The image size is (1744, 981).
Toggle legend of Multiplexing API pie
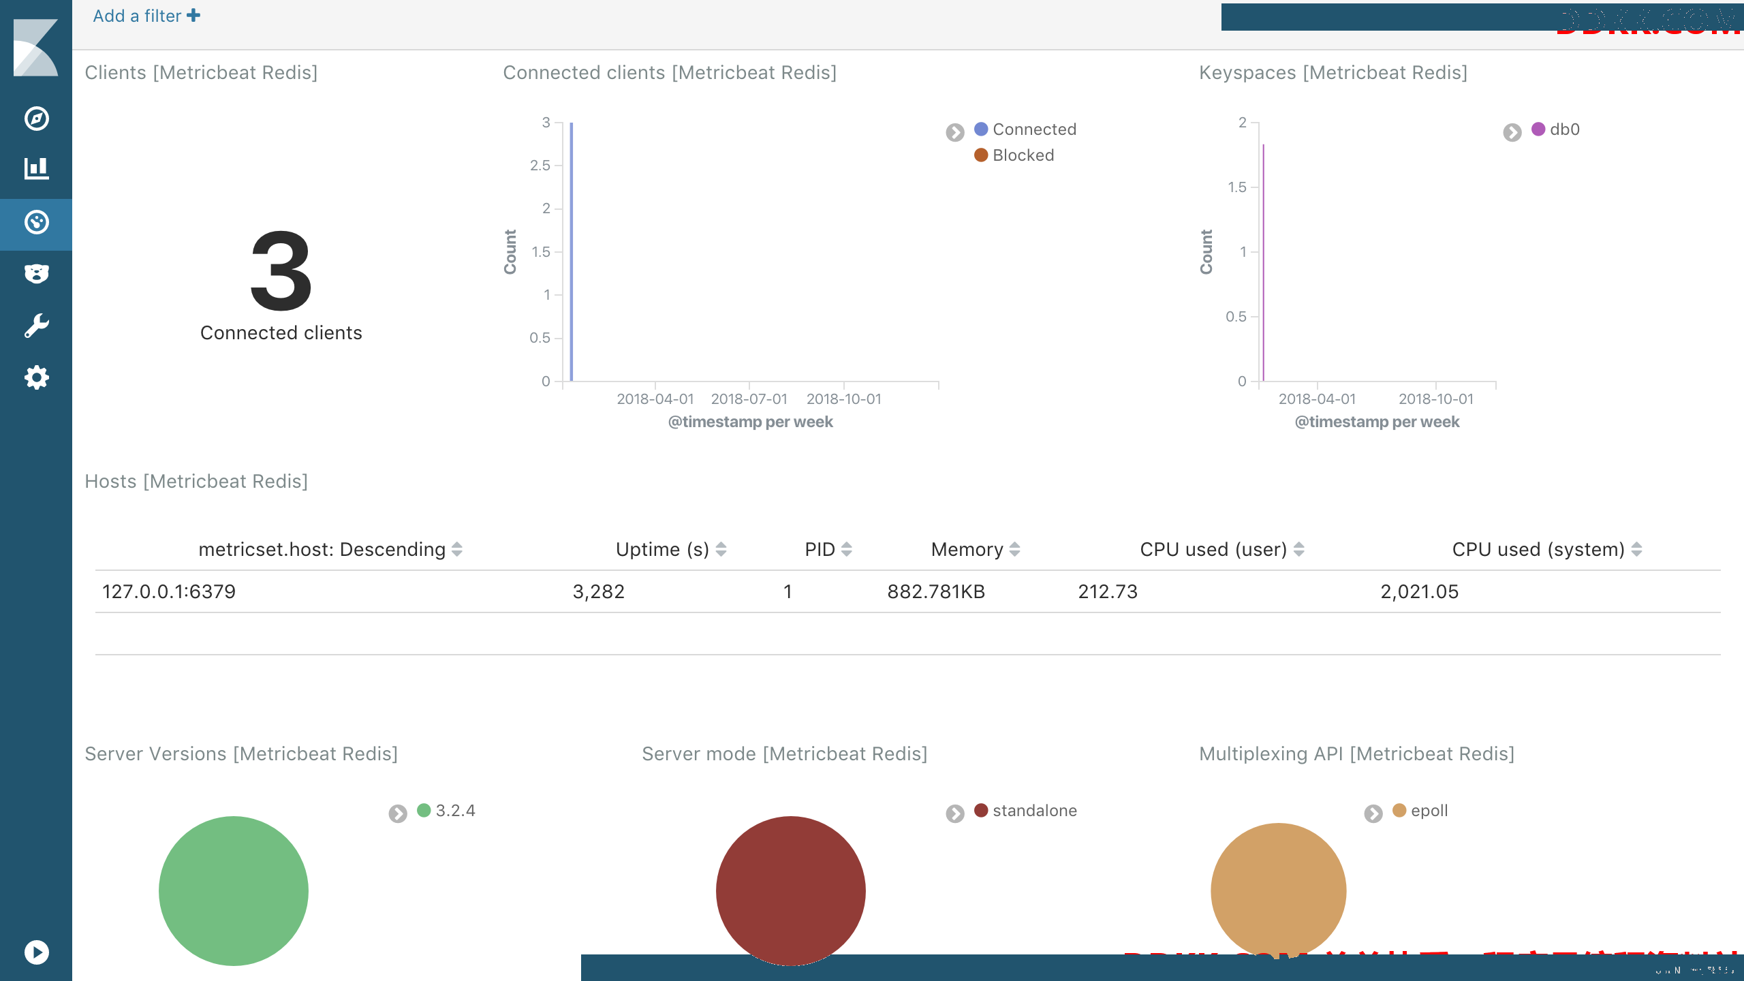pos(1373,813)
